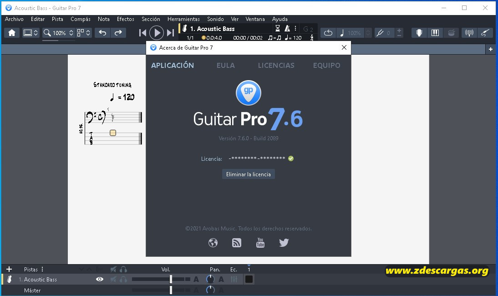
Task: Enable loop playback
Action: 328,33
